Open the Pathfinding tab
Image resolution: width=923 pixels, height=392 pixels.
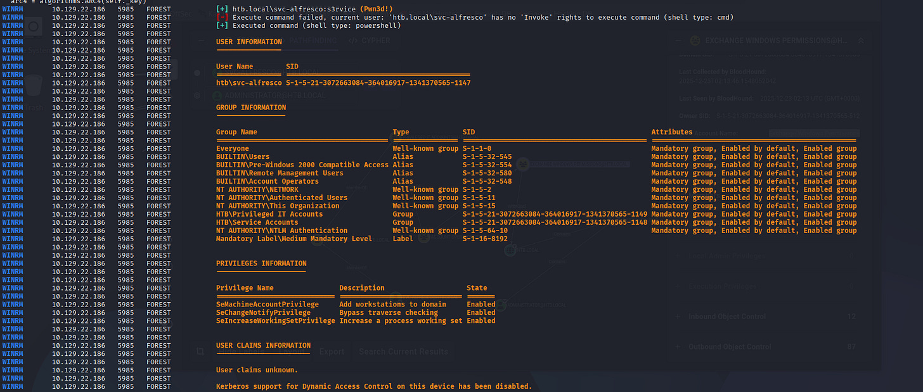point(311,41)
